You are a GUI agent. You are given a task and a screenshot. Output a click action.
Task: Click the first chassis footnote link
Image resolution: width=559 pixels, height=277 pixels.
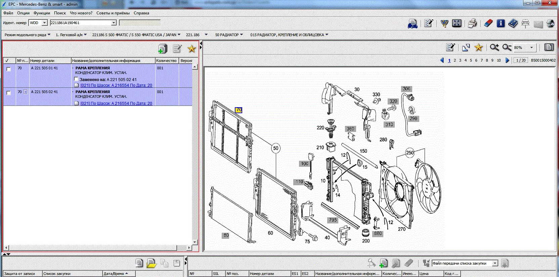click(116, 85)
